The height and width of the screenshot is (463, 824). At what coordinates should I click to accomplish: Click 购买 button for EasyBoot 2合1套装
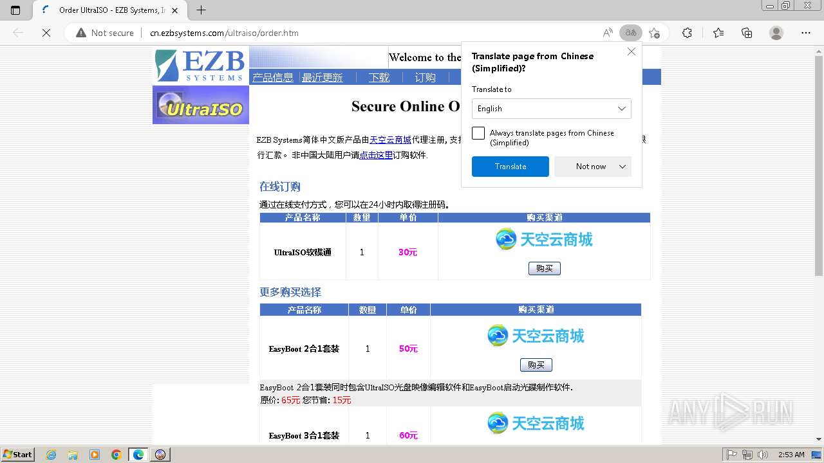[536, 365]
